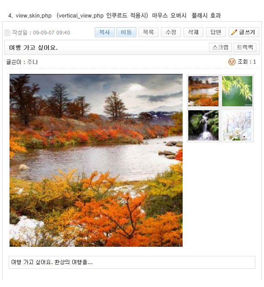Click the 이동 (move) button
Image resolution: width=264 pixels, height=287 pixels.
click(x=126, y=32)
